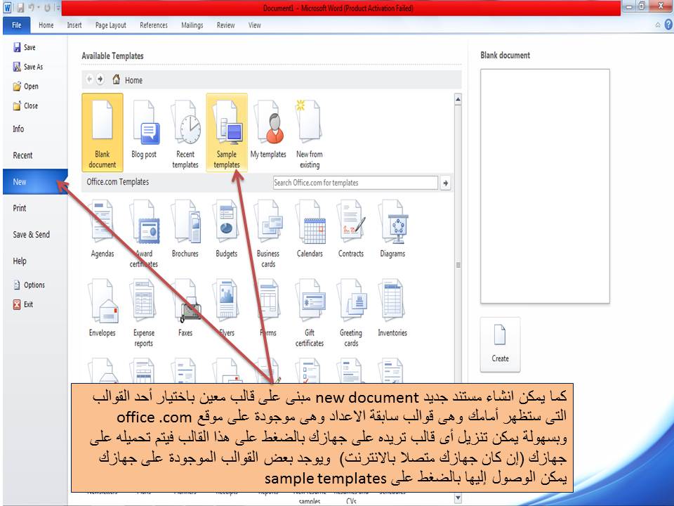
Task: Open the Faxes template category
Action: tap(185, 308)
